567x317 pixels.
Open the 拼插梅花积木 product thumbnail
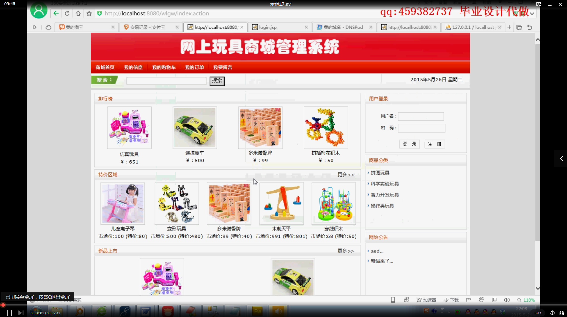click(x=326, y=128)
